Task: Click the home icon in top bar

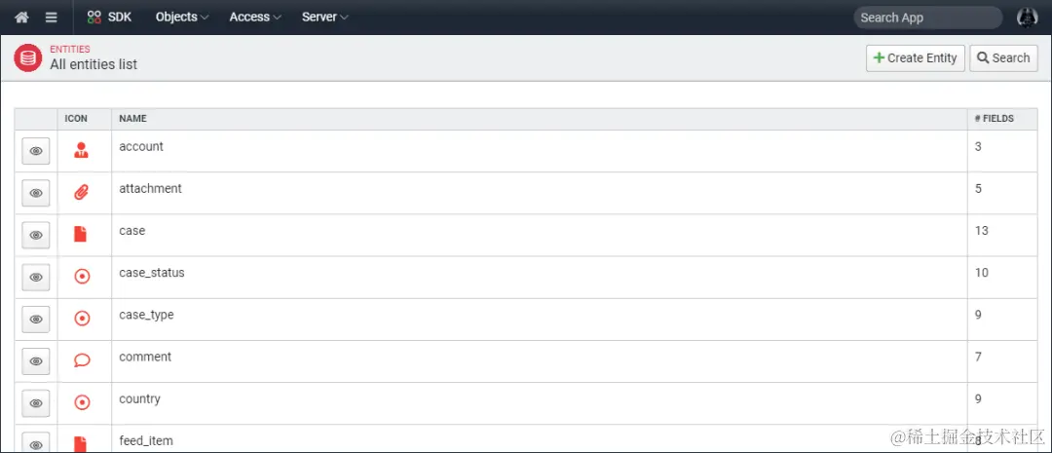Action: 21,17
